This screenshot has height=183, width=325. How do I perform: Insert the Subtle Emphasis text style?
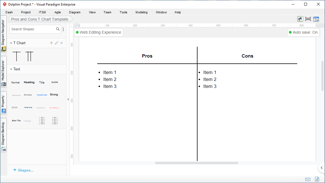point(16,95)
